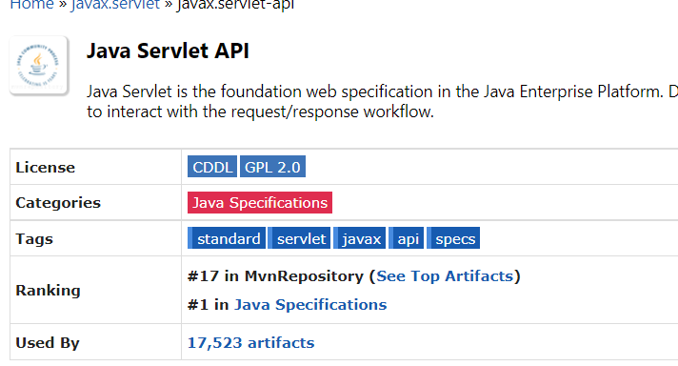
Task: Click the specs tag
Action: tap(453, 238)
